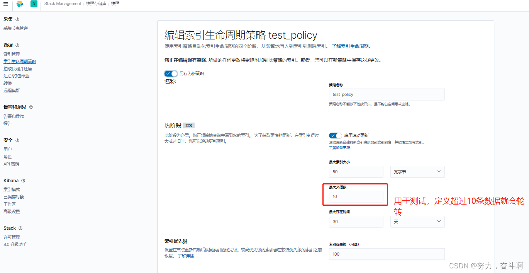Open 拍取快照并还原 in sidebar
The width and height of the screenshot is (529, 273).
(x=18, y=69)
